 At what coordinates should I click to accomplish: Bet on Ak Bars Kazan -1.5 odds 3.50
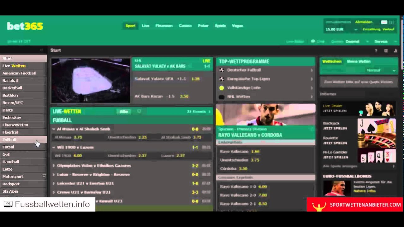184,96
